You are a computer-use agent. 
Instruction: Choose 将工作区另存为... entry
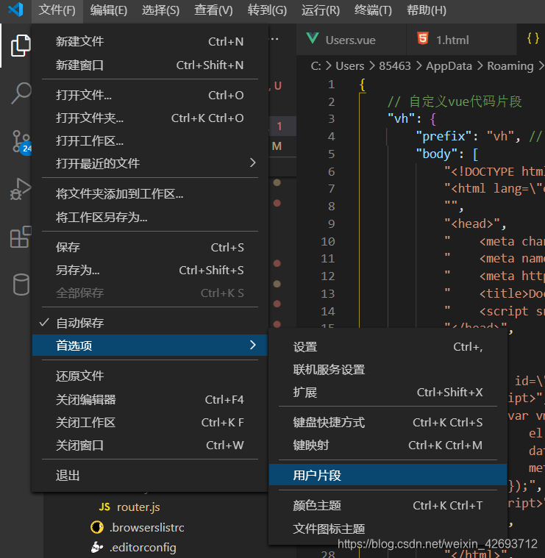(150, 217)
